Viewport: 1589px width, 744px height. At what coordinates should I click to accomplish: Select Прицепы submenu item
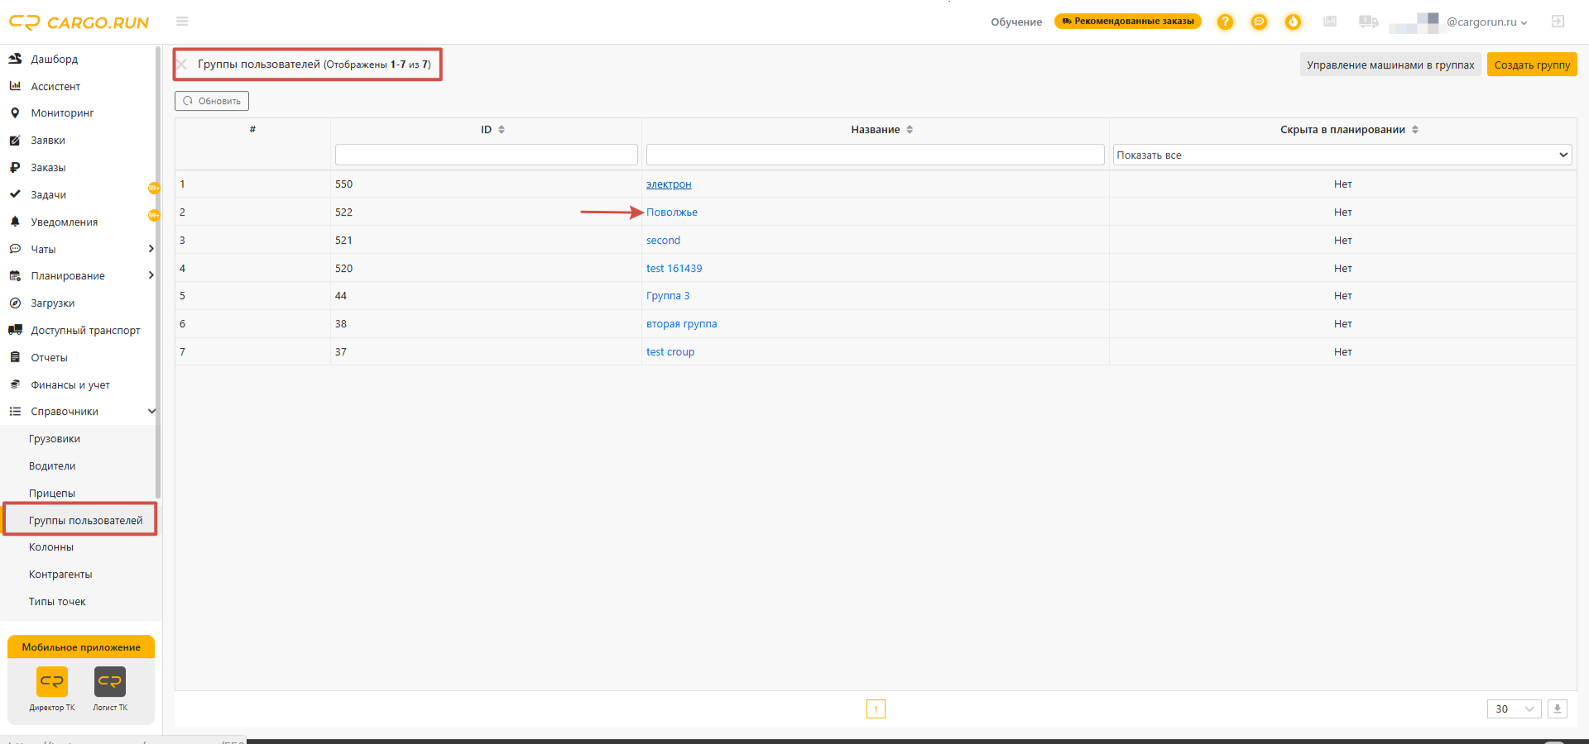pos(52,494)
